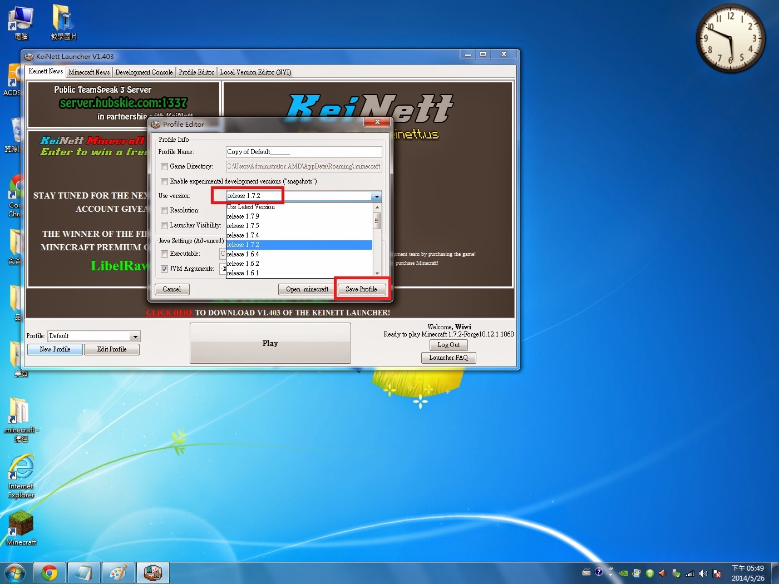The height and width of the screenshot is (584, 779).
Task: Click the version list scroll up arrow
Action: click(x=377, y=207)
